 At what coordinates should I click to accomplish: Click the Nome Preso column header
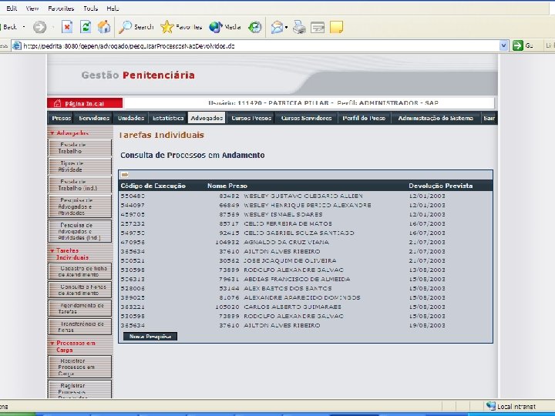click(227, 186)
